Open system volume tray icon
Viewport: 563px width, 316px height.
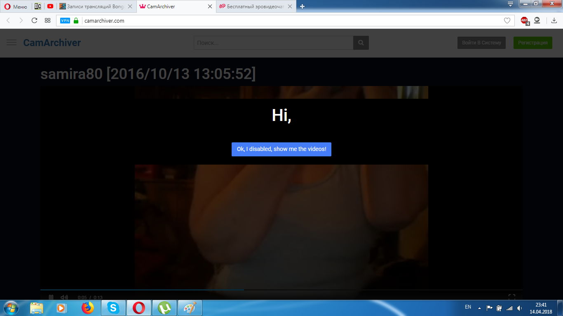pyautogui.click(x=519, y=308)
